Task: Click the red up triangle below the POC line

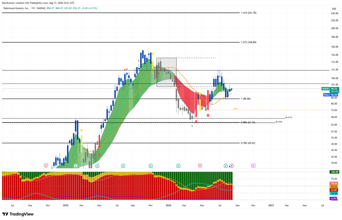Action: (208, 115)
